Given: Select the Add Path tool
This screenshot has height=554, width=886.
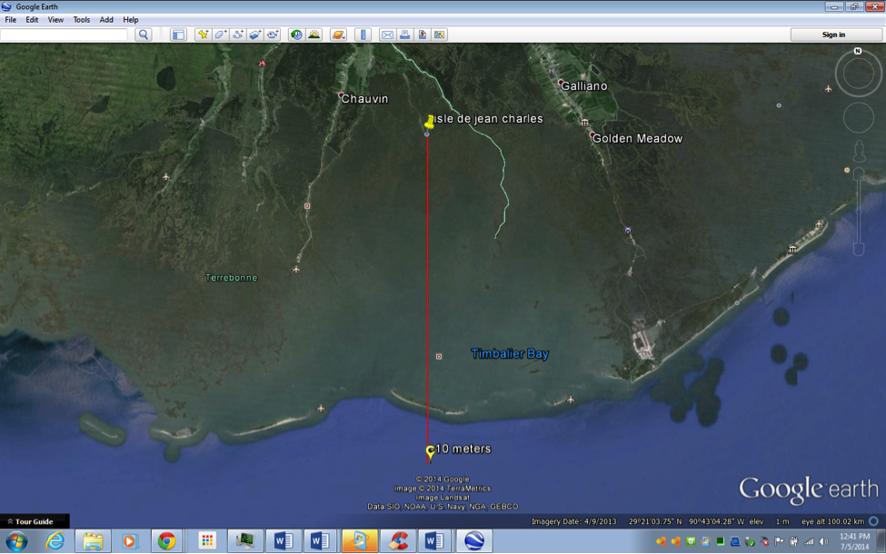Looking at the screenshot, I should [238, 35].
